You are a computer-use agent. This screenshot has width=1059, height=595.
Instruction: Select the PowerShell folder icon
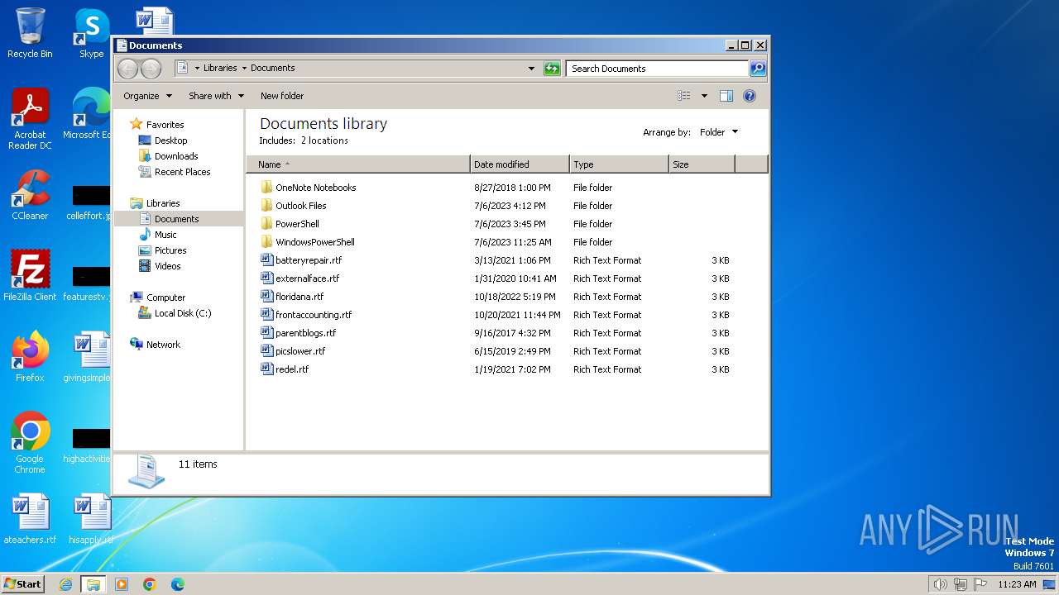click(266, 224)
